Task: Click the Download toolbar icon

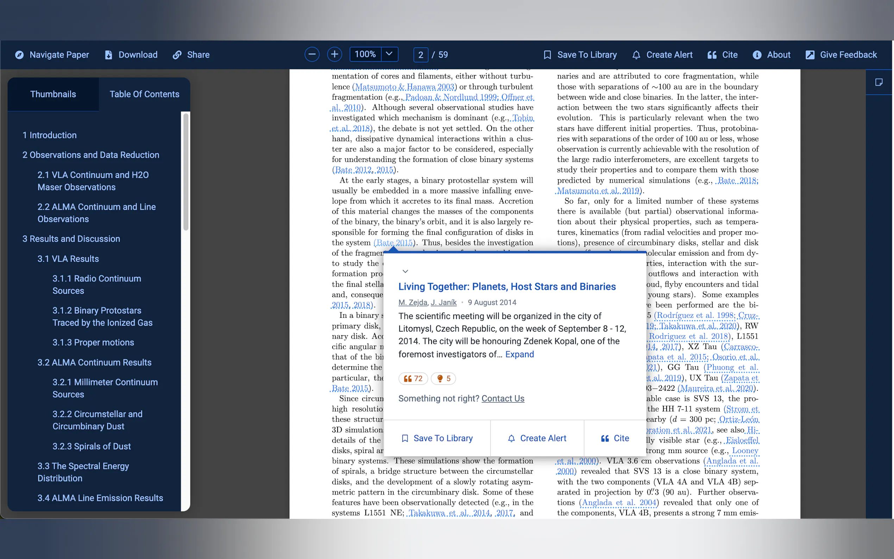Action: point(109,55)
